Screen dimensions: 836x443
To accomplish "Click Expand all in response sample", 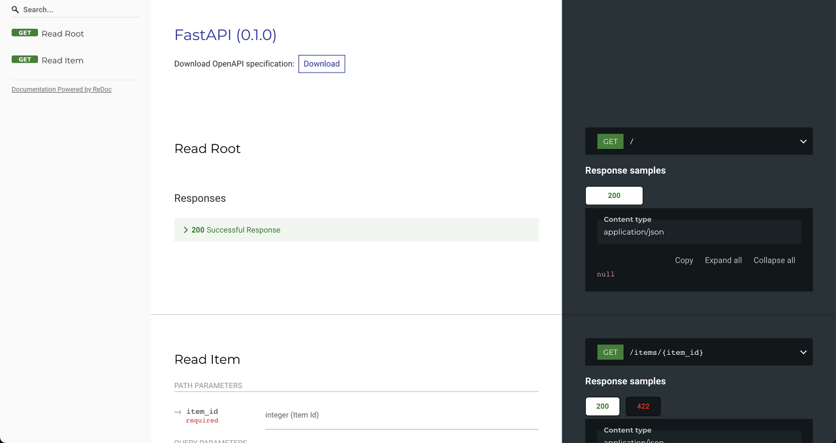I will pyautogui.click(x=723, y=260).
